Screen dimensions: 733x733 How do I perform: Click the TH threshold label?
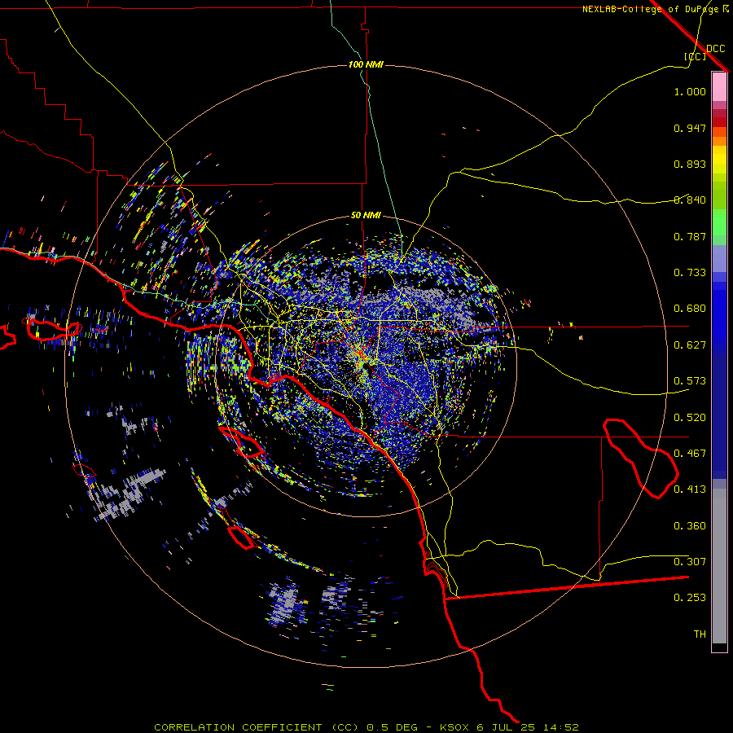pos(700,634)
